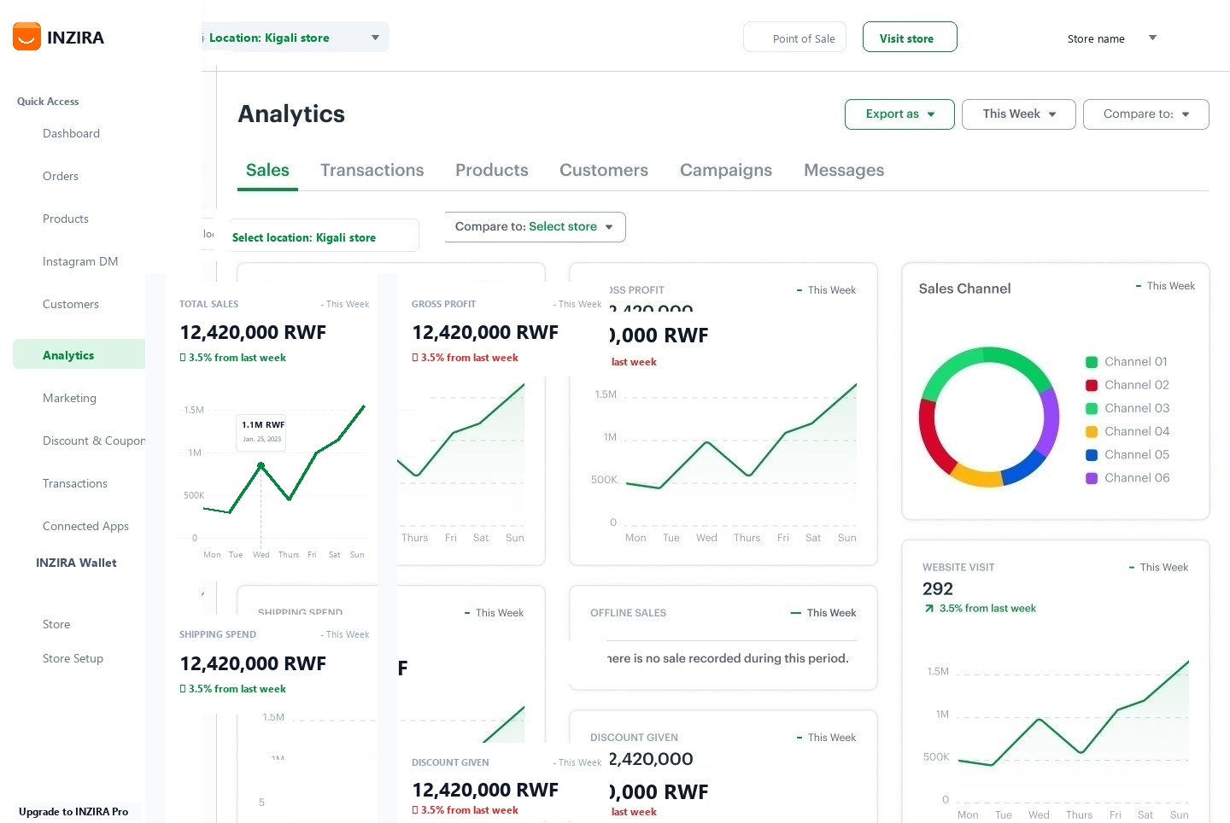Image resolution: width=1230 pixels, height=823 pixels.
Task: Open Connected Apps in the sidebar
Action: coord(85,526)
